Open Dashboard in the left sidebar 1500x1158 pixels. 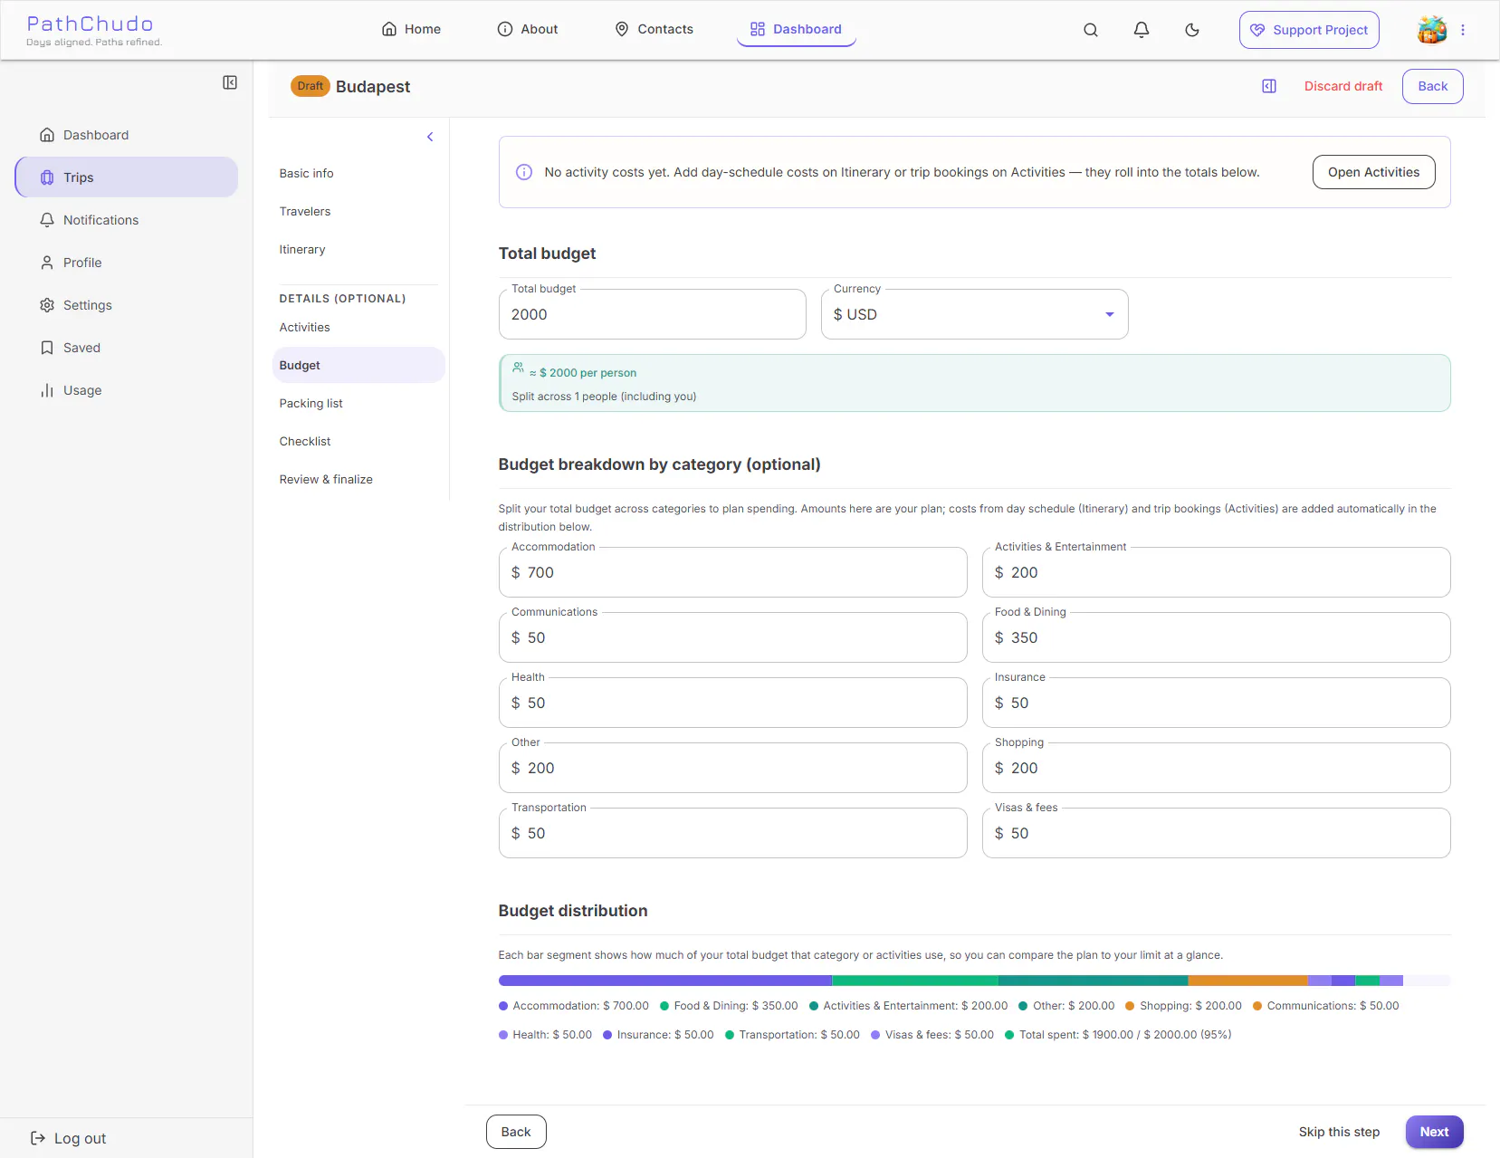127,135
